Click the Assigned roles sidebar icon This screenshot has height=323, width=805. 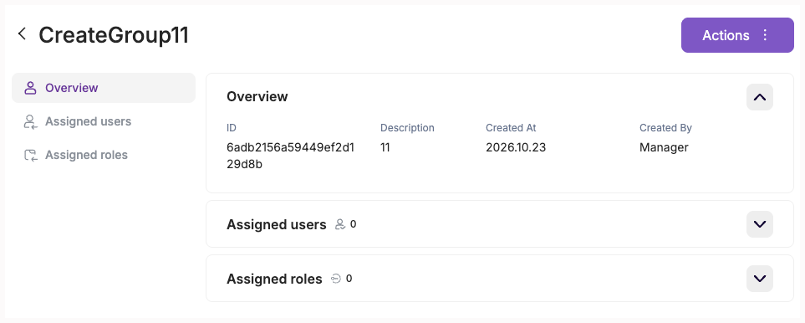[x=31, y=155]
